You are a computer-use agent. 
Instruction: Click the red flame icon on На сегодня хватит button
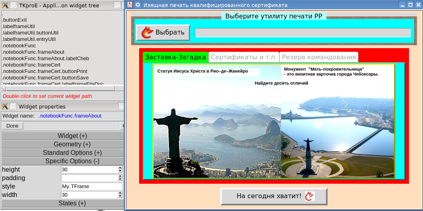(310, 196)
